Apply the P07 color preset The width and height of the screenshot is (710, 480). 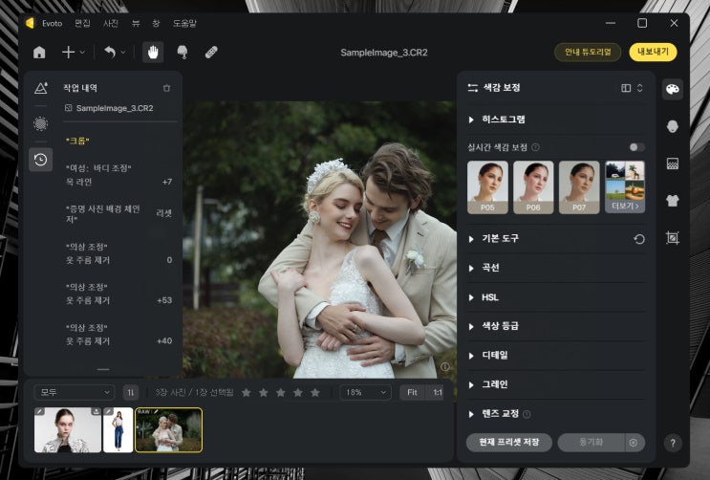[x=579, y=187]
